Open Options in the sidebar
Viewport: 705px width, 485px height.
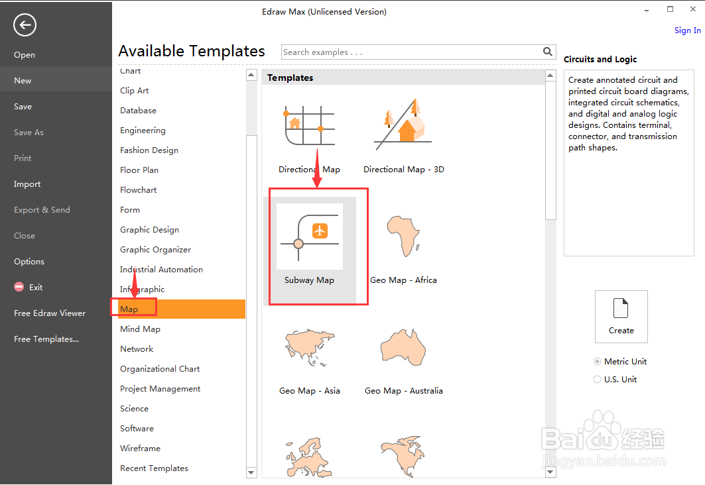pyautogui.click(x=29, y=261)
